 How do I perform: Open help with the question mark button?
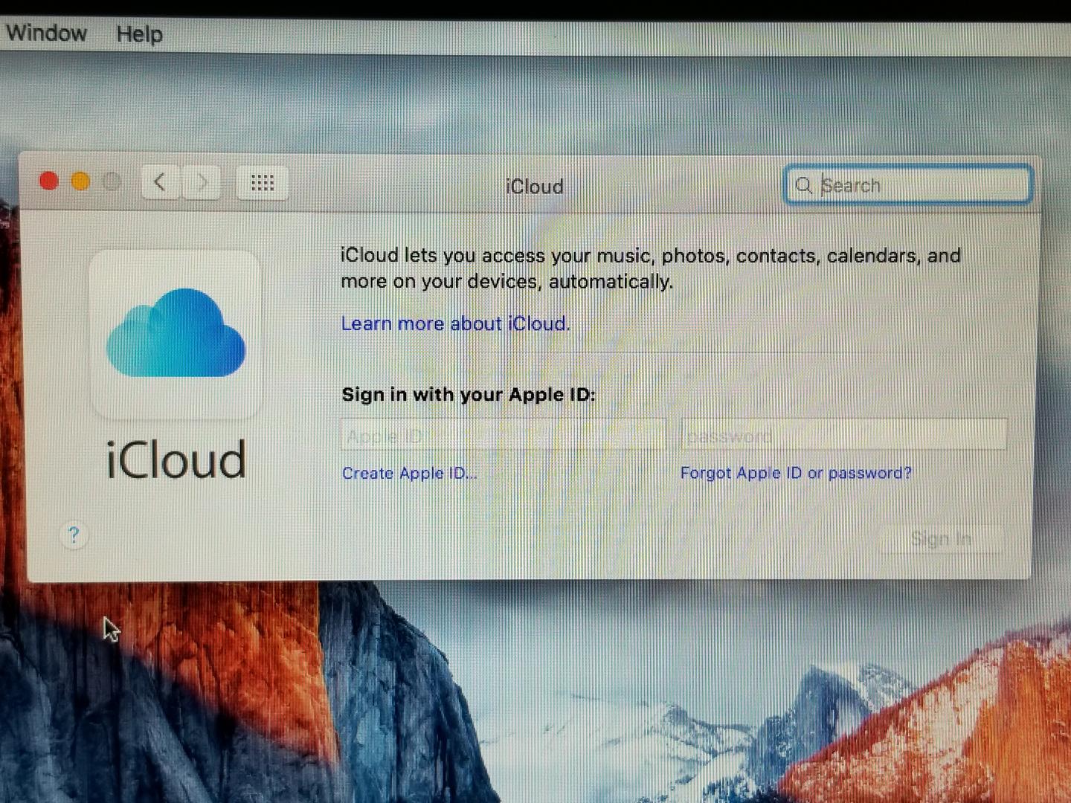tap(73, 535)
